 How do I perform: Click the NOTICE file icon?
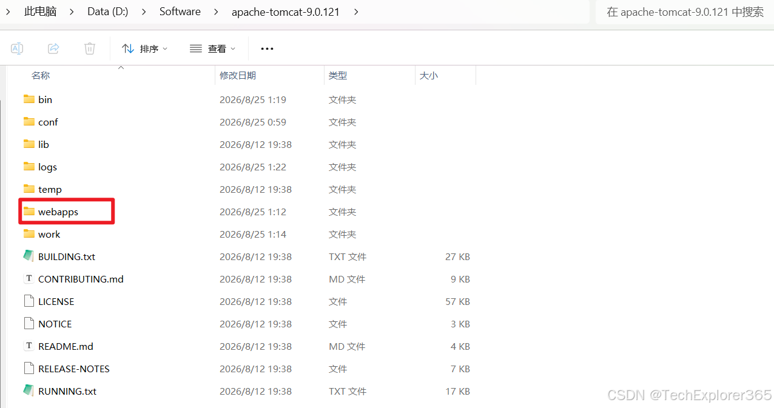pyautogui.click(x=29, y=323)
